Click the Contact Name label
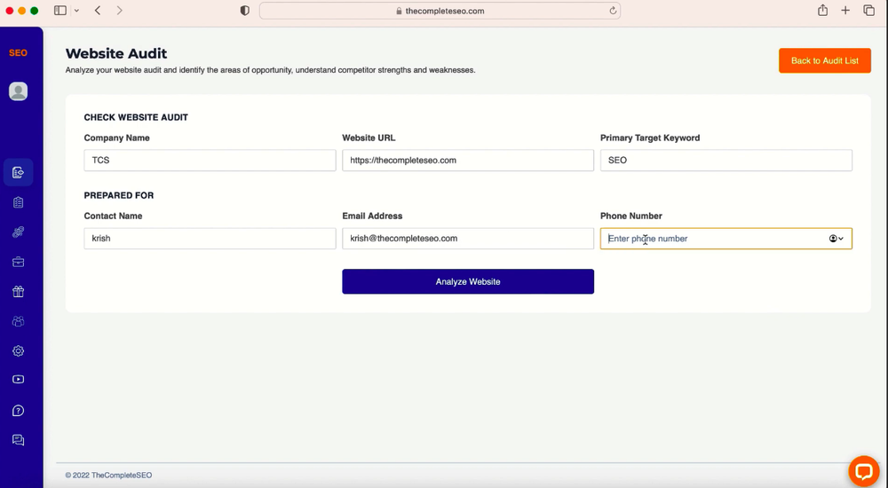This screenshot has height=488, width=888. pos(113,216)
